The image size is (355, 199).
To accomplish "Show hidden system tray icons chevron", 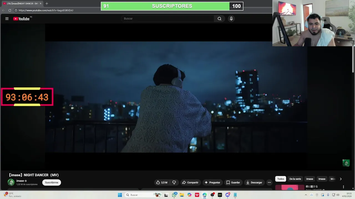I will coord(306,195).
